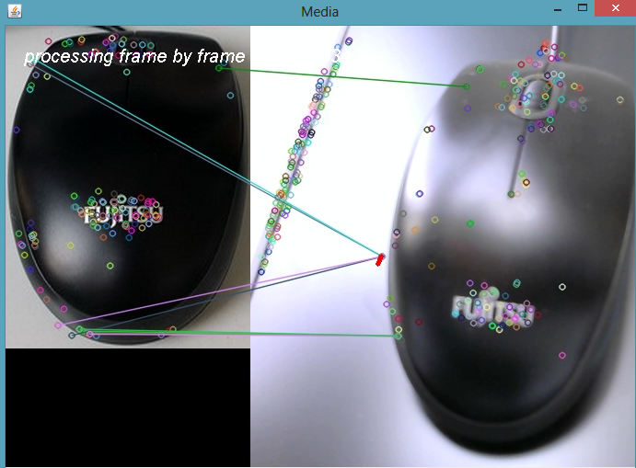
Task: Click the FUJITSU logo on the left mouse image
Action: [x=123, y=215]
